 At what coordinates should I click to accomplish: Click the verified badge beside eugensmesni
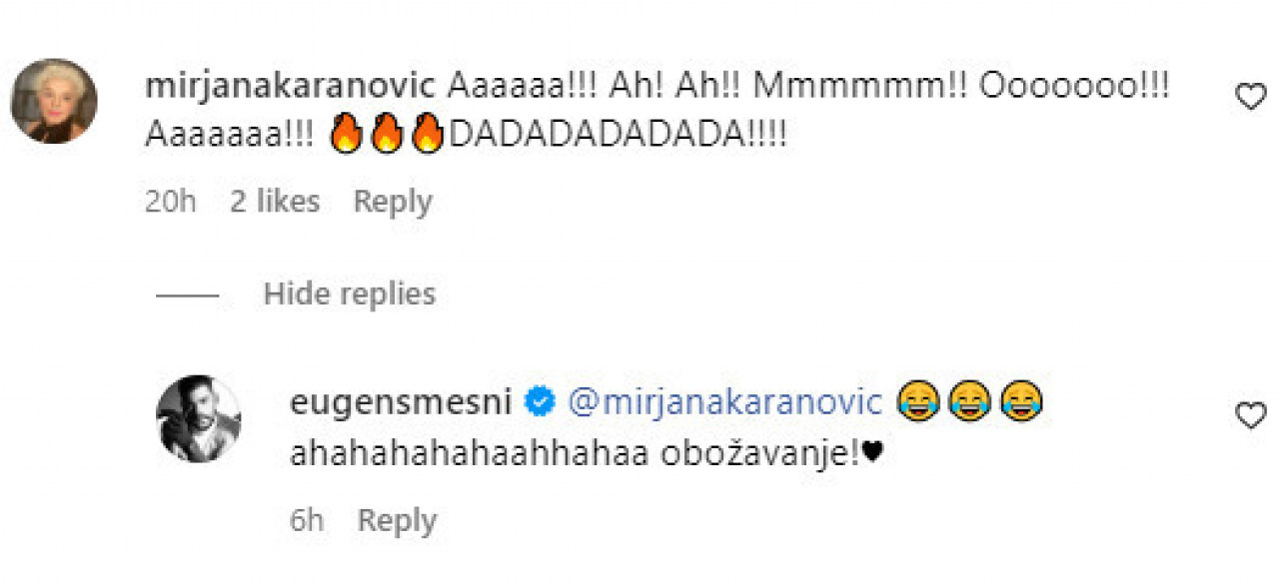(541, 402)
